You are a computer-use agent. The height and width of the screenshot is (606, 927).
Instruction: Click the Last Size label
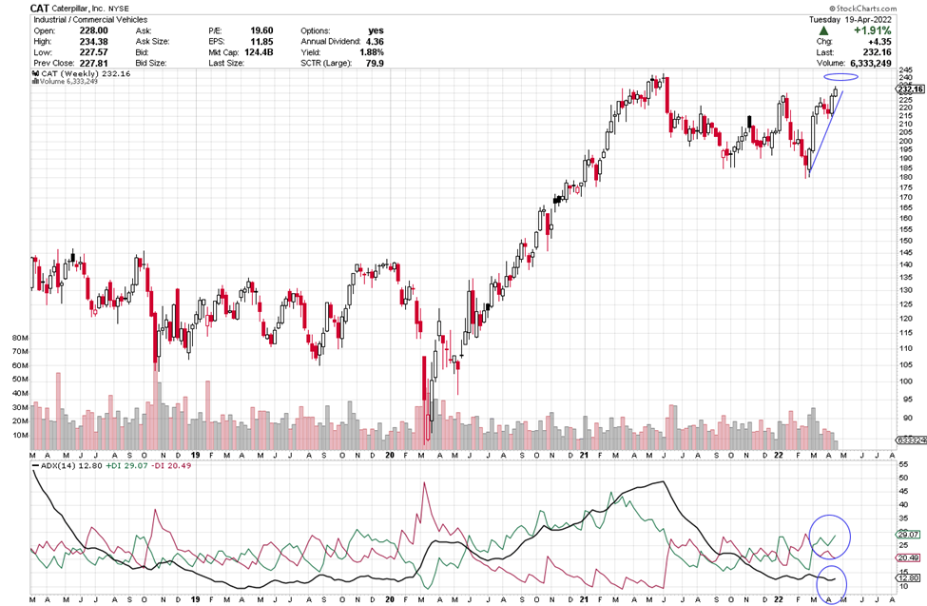(x=226, y=63)
